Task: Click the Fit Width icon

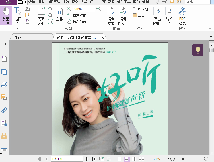Action: [50, 15]
